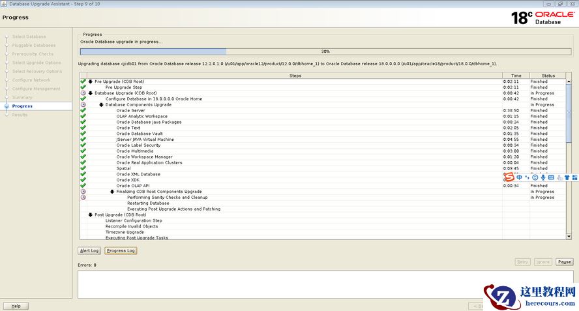579x311 pixels.
Task: Go to Select Upgrade Options step
Action: [x=37, y=63]
